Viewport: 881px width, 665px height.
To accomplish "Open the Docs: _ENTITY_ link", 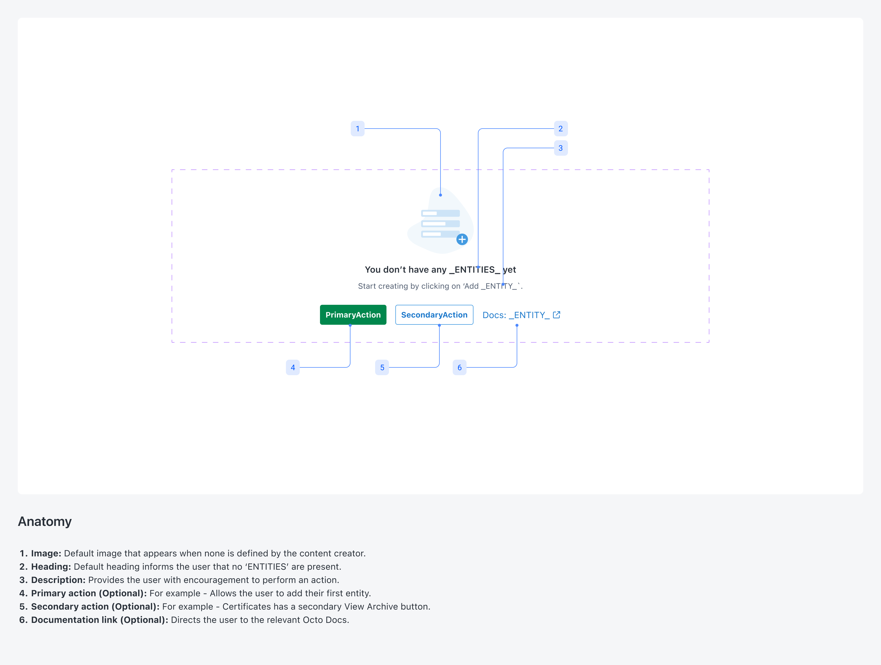I will pyautogui.click(x=516, y=315).
